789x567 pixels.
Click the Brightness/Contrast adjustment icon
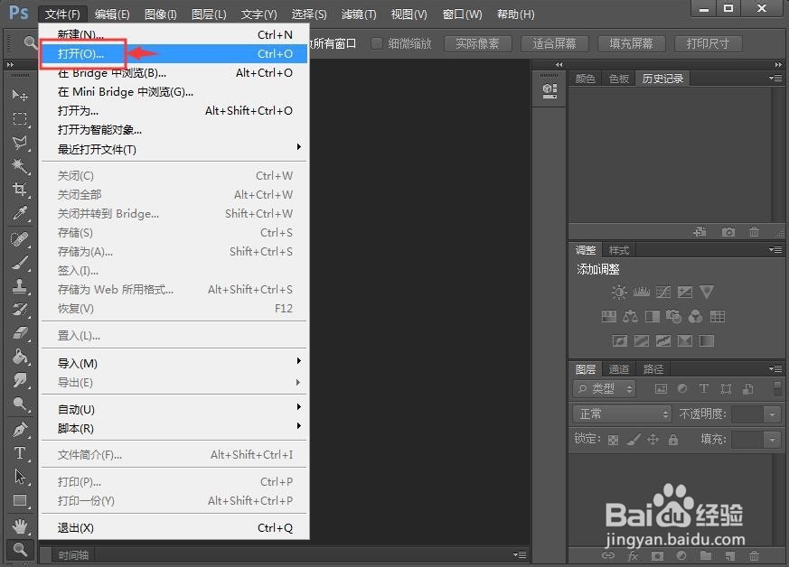pyautogui.click(x=619, y=292)
